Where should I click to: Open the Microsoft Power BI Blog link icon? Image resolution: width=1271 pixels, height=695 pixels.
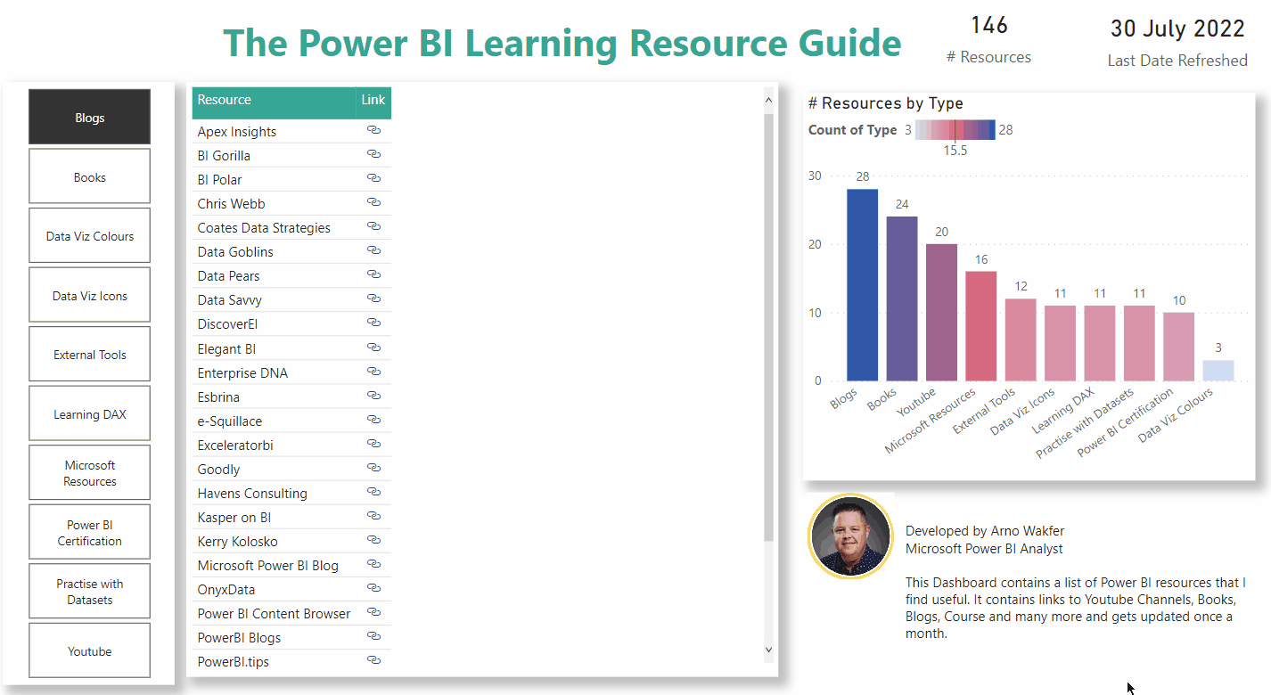373,565
